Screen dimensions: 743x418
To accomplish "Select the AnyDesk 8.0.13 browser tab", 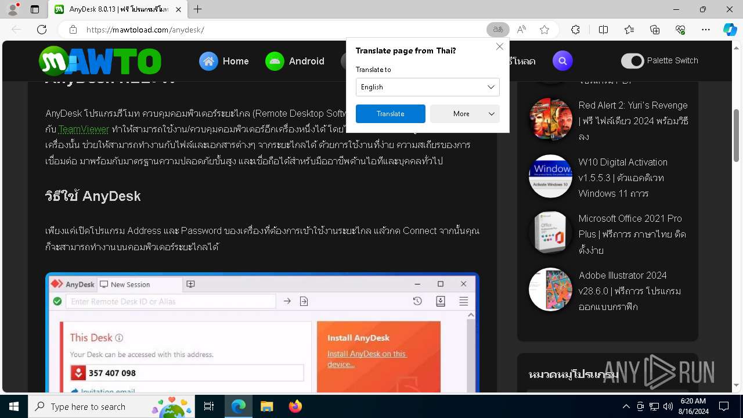I will (118, 9).
